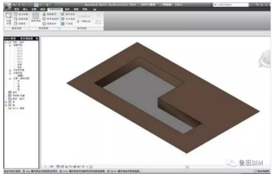
Task: Switch to the Insert (插入) ribbon tab
Action: (25, 9)
